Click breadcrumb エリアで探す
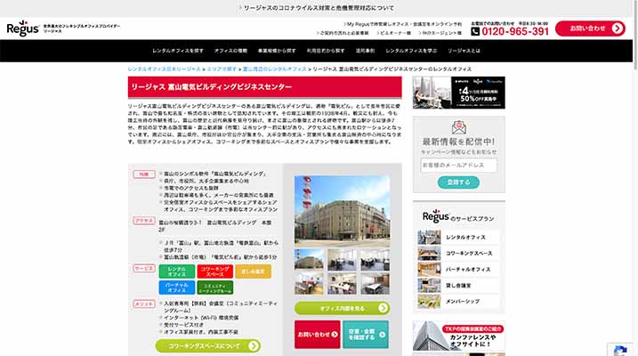Screen dimensions: 638x356 point(222,69)
